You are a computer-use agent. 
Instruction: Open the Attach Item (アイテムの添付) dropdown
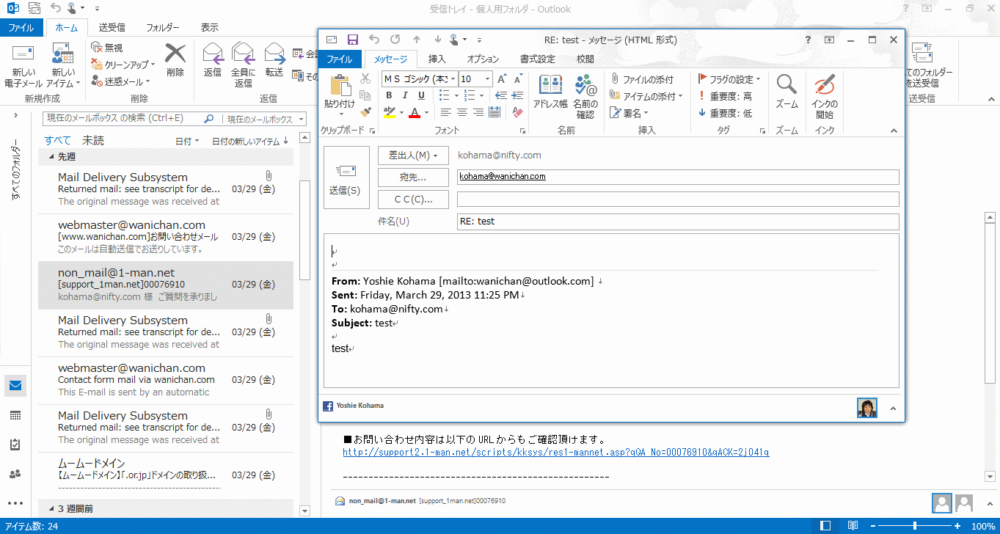(647, 96)
